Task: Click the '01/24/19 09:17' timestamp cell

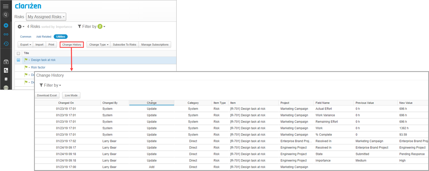Action: (x=66, y=147)
